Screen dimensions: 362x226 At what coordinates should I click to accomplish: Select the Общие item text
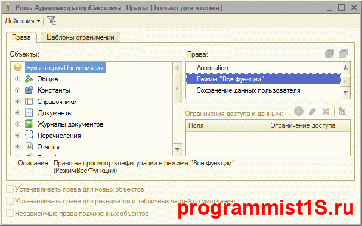[x=48, y=79]
